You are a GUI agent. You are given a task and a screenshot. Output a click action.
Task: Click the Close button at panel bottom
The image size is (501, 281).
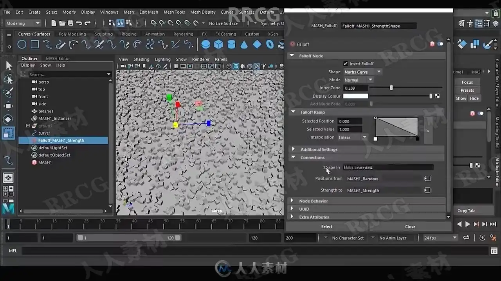(x=410, y=227)
